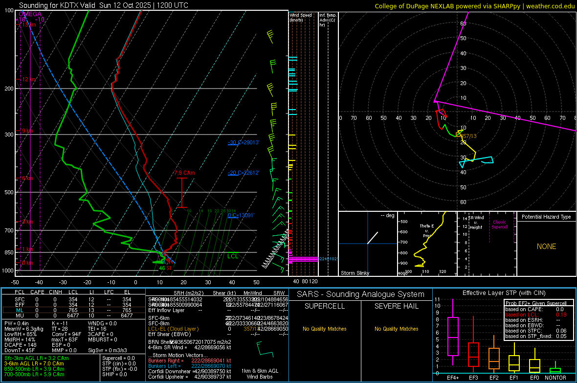Click the green LCL label on skew-T
Viewport: 577px width, 383px height.
point(233,256)
